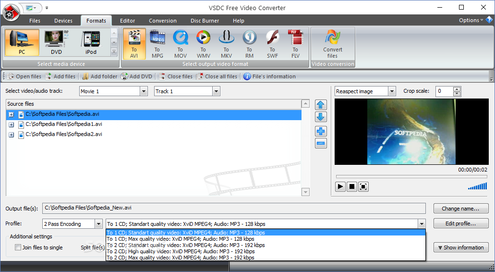Open the Track 1 dropdown
The image size is (495, 272).
[x=216, y=91]
